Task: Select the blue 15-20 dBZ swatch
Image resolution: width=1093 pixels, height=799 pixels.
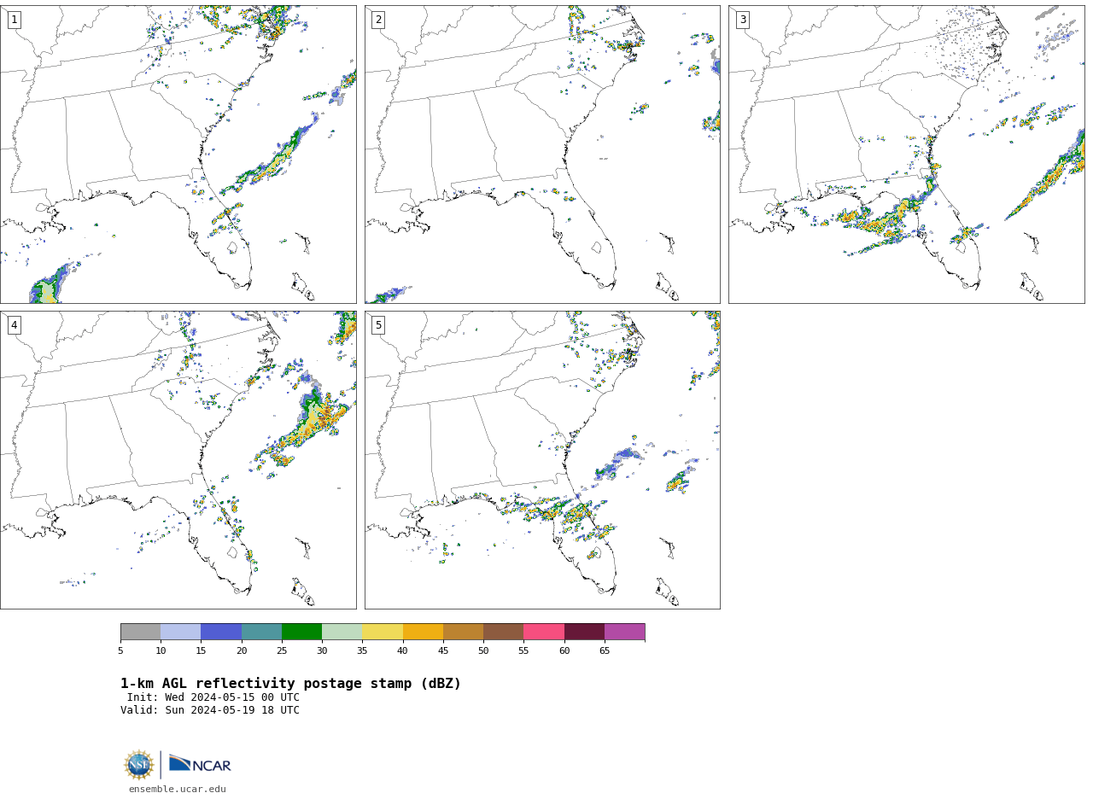Action: 221,632
